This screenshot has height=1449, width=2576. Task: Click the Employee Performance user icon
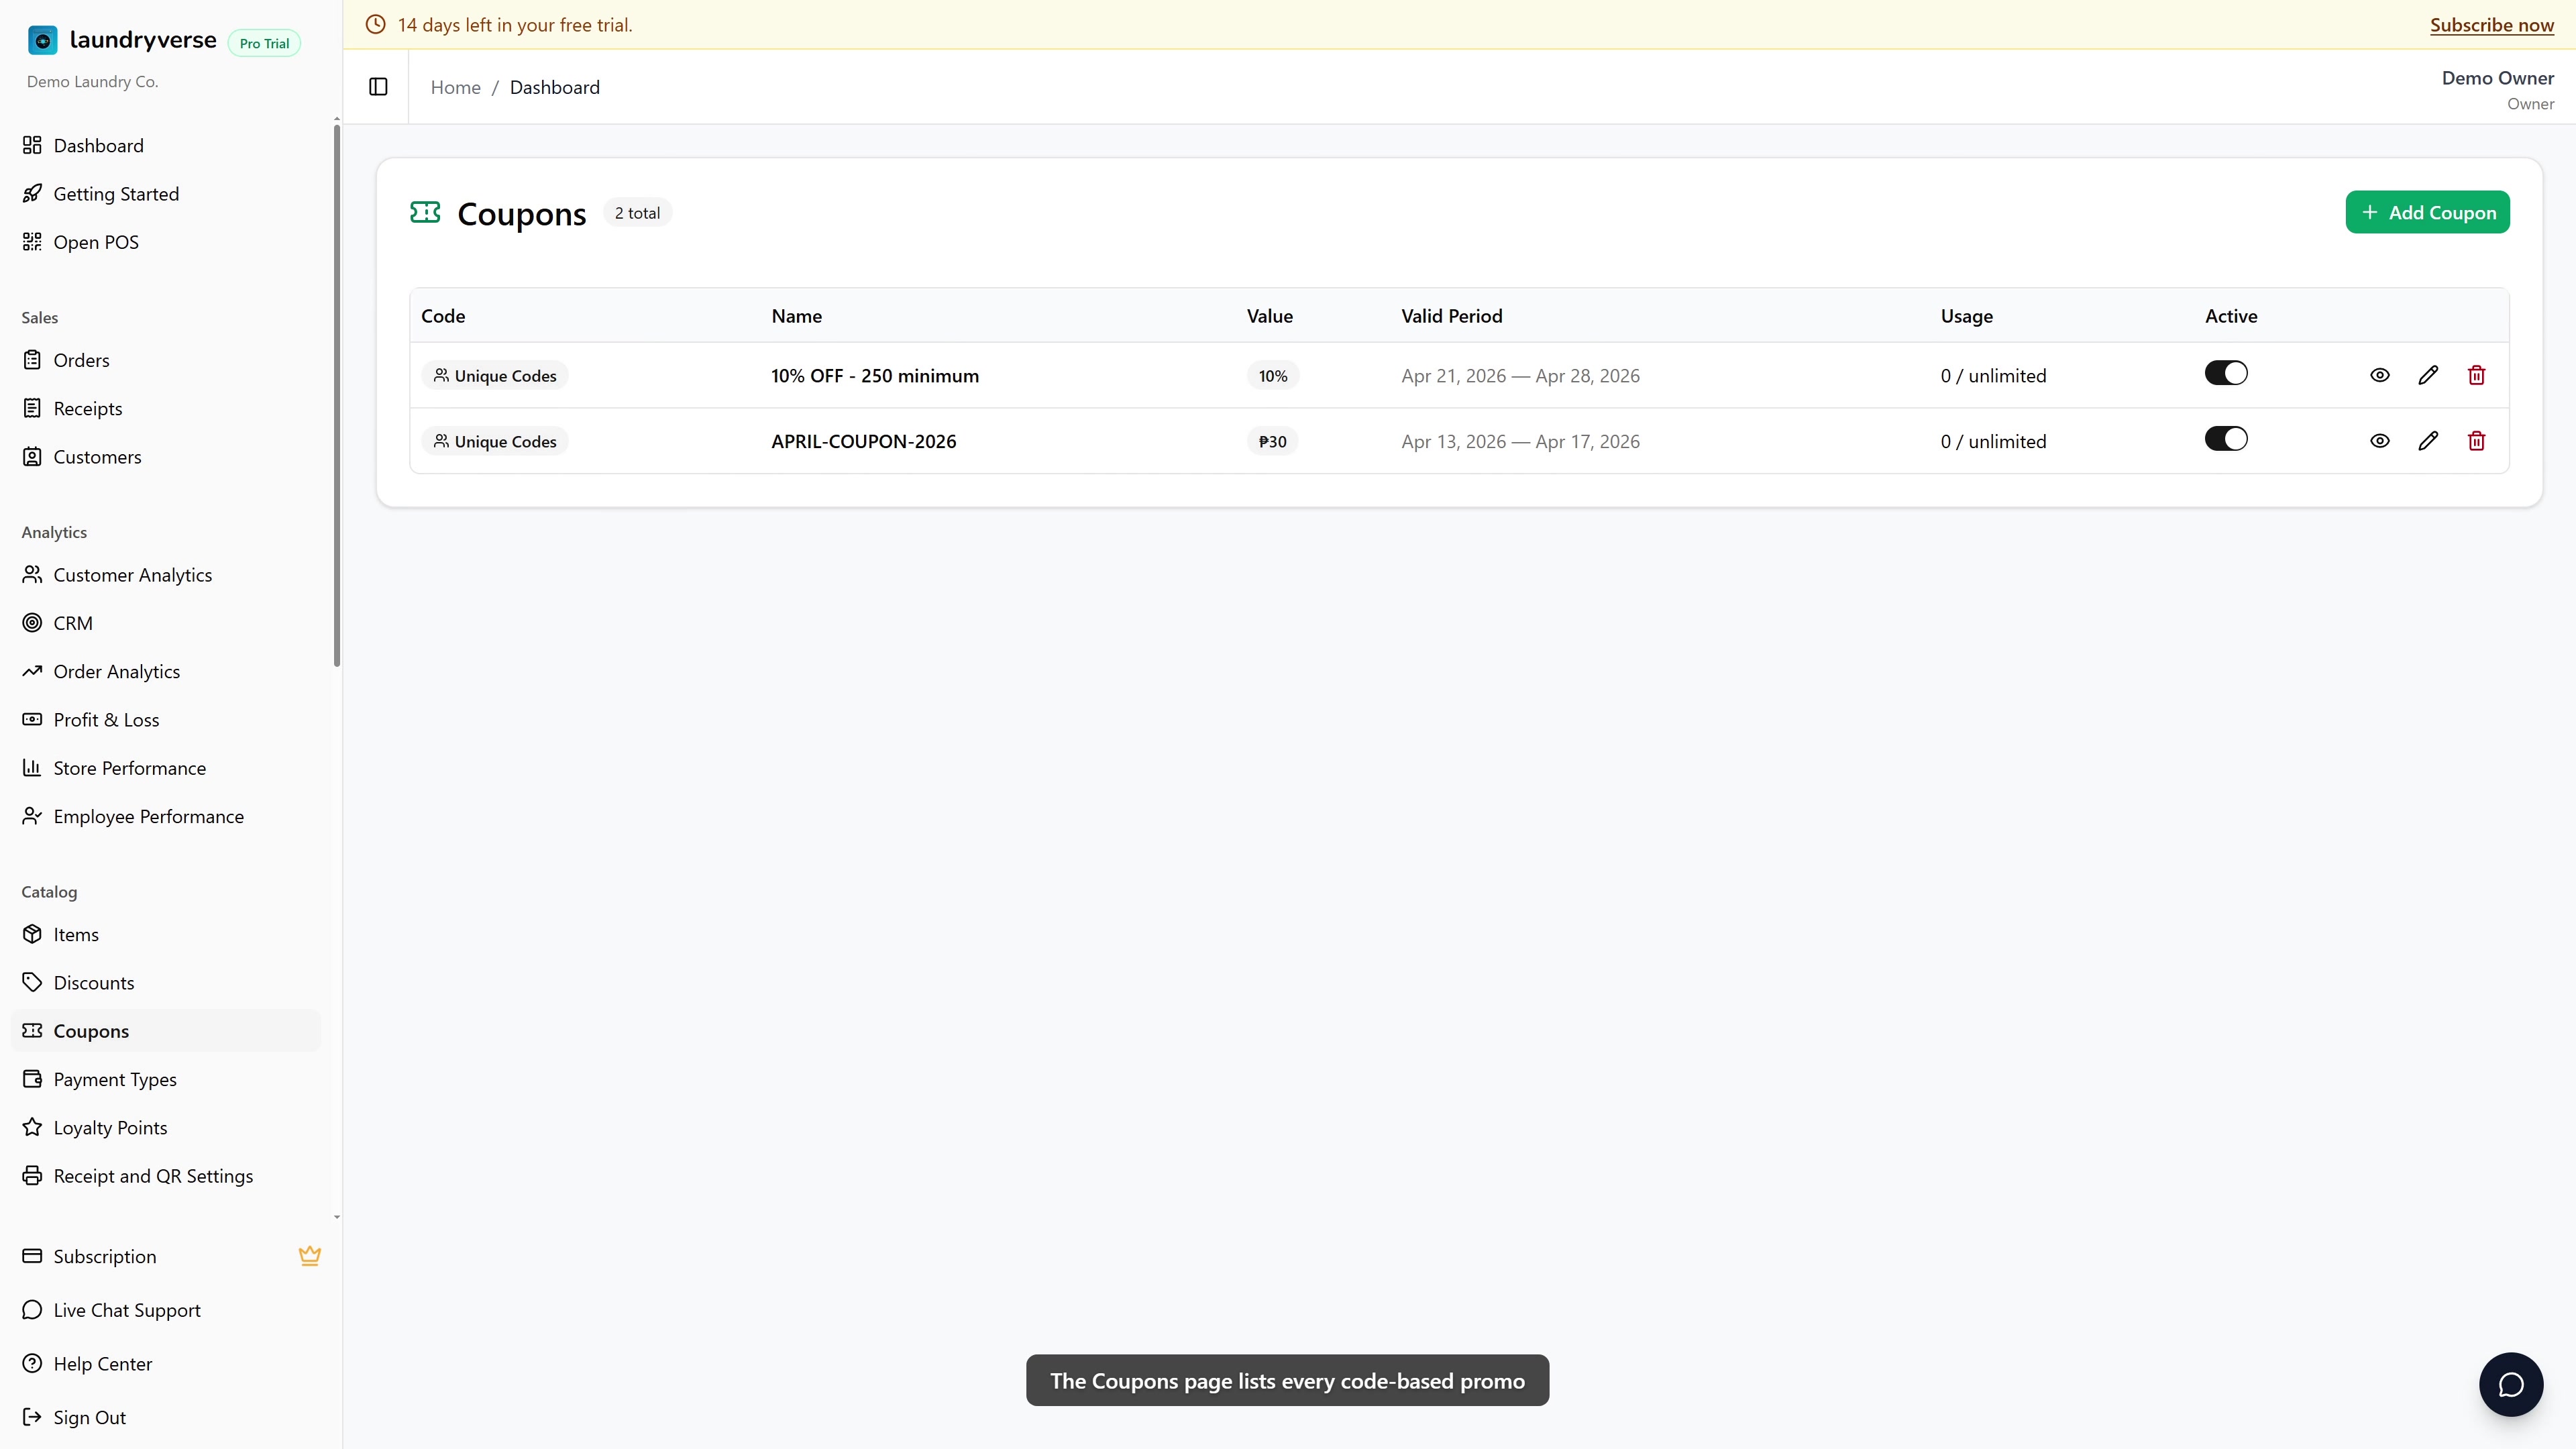click(x=32, y=816)
